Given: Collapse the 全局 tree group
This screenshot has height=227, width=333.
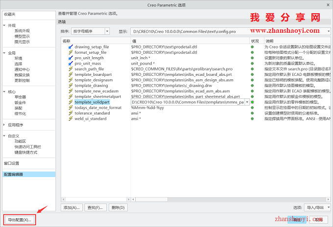Looking at the screenshot, I should (4, 53).
